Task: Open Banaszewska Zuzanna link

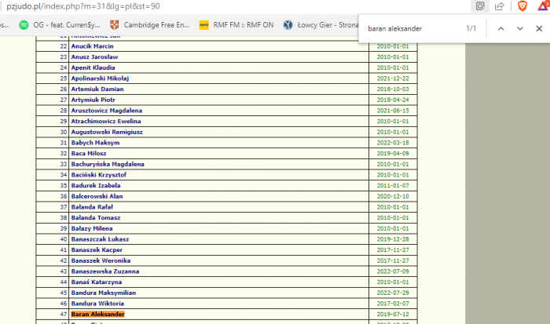Action: point(104,271)
